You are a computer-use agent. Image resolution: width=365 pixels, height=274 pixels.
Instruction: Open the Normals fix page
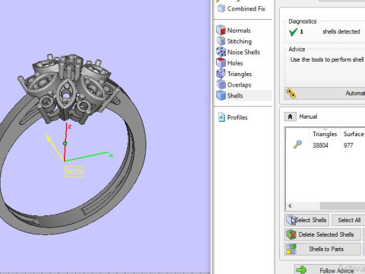click(x=233, y=30)
